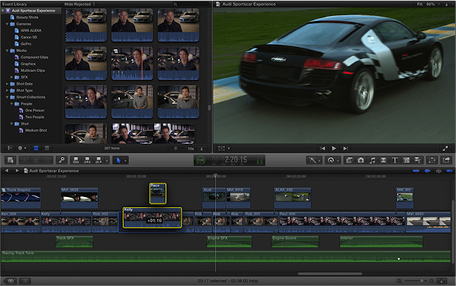Switch browser to list view
Image resolution: width=456 pixels, height=286 pixels.
[x=47, y=148]
